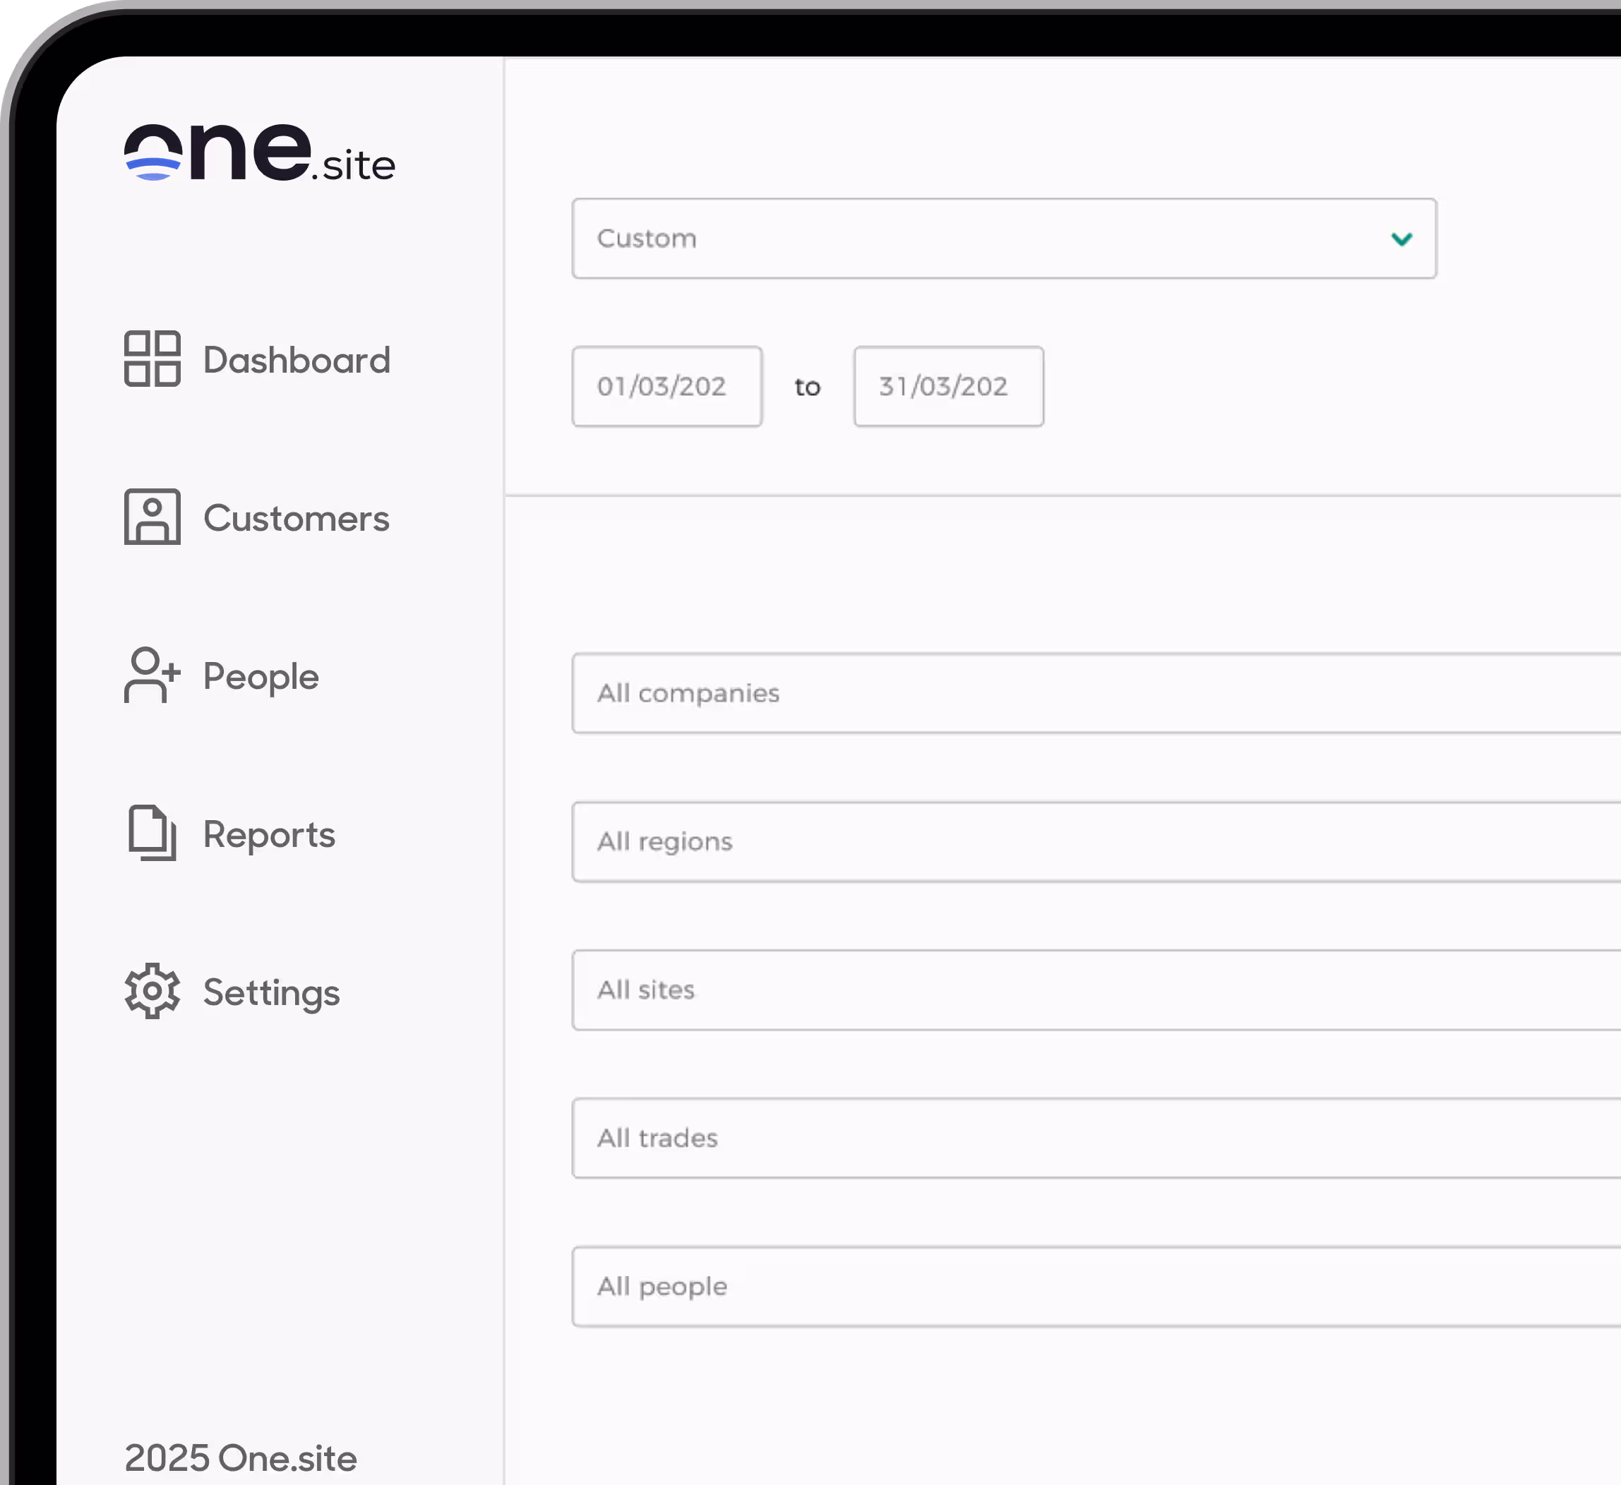The image size is (1621, 1485).
Task: Open the Customers menu label
Action: [x=296, y=519]
